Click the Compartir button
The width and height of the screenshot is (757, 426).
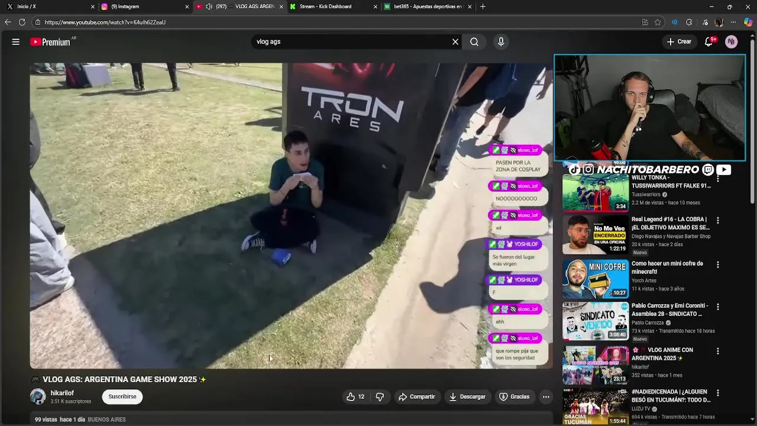coord(417,397)
